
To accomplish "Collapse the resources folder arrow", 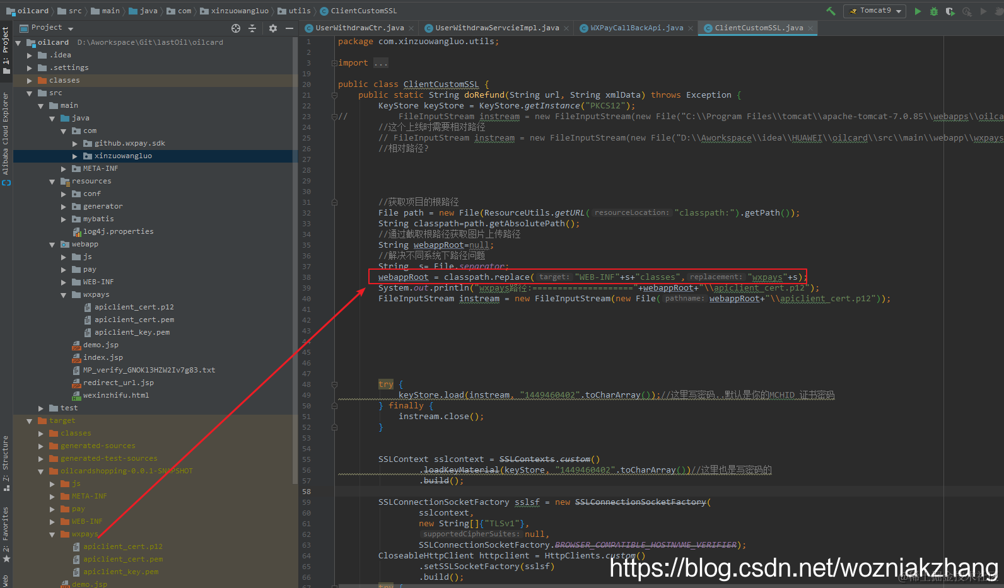I will 52,182.
